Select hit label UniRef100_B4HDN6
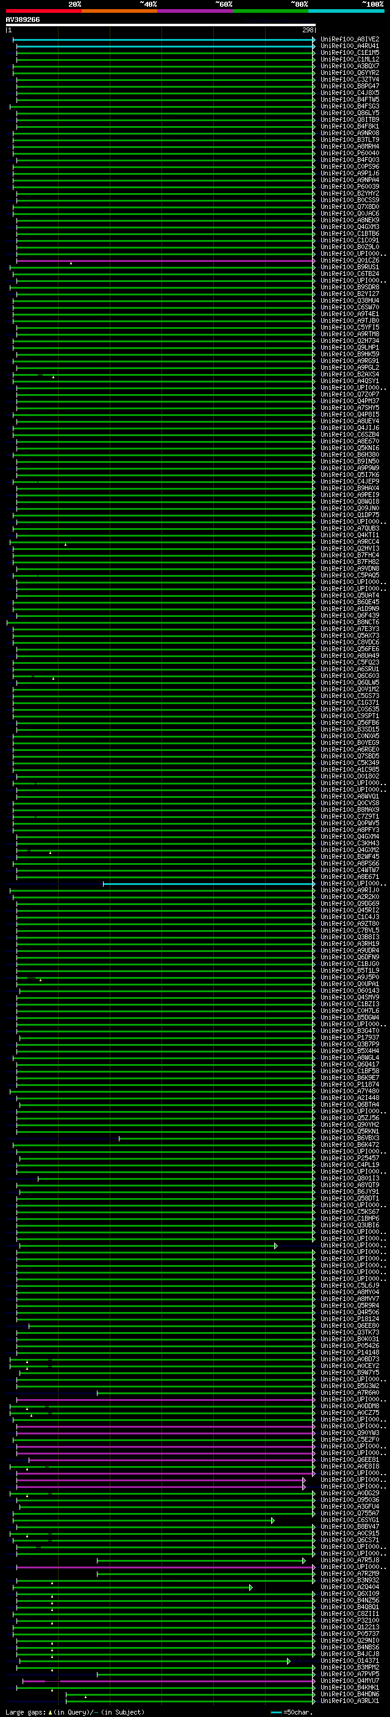The height and width of the screenshot is (1717, 390). pyautogui.click(x=350, y=1694)
